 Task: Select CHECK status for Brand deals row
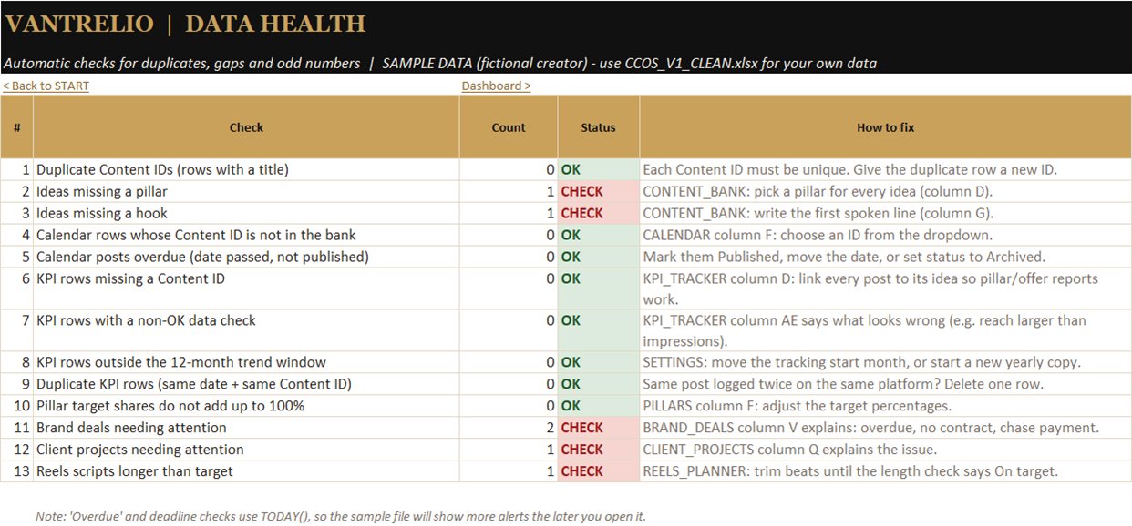[598, 428]
